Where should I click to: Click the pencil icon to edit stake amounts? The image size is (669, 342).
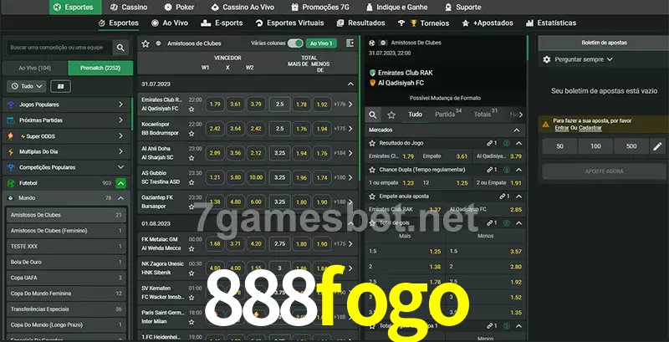point(656,146)
